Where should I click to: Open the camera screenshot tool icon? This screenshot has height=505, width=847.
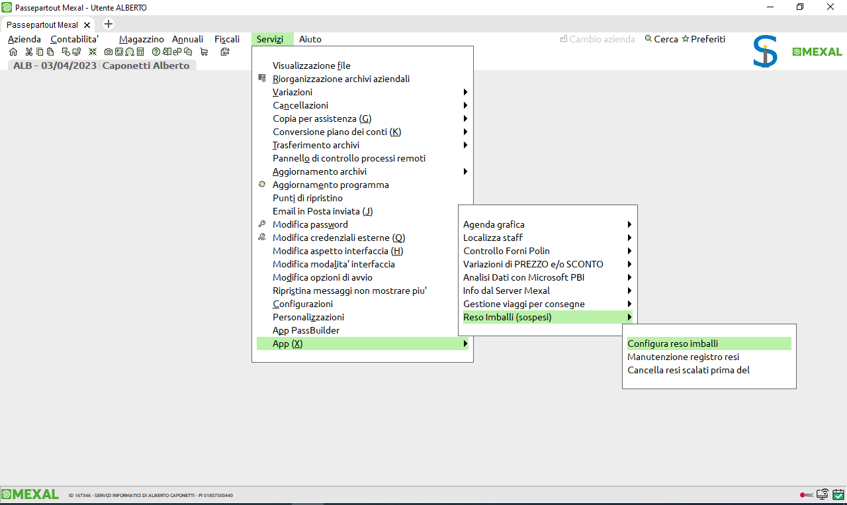(x=109, y=52)
